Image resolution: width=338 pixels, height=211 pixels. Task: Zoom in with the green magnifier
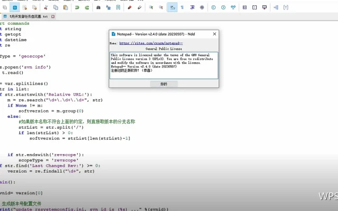pos(151,7)
